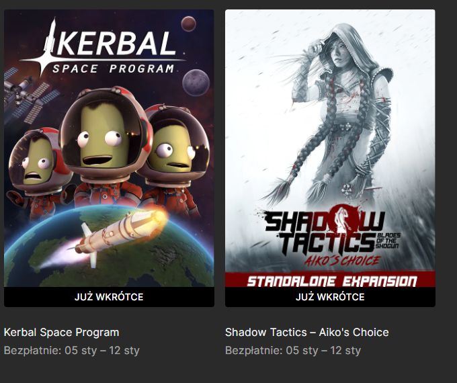
Task: Click the small red planet atop Kerbal cover
Action: [189, 24]
